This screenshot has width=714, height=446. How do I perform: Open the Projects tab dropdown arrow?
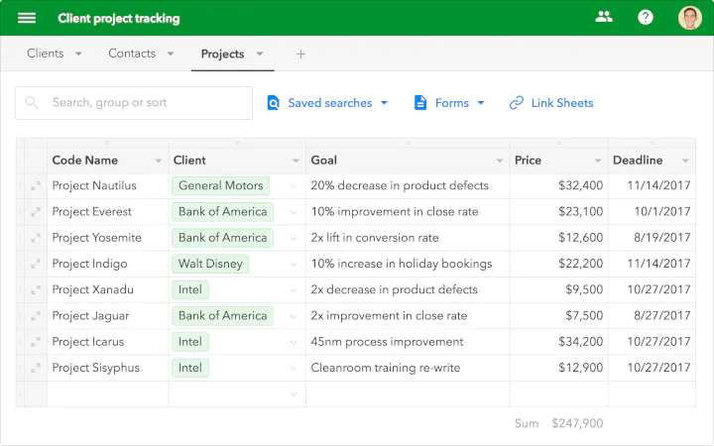[260, 54]
